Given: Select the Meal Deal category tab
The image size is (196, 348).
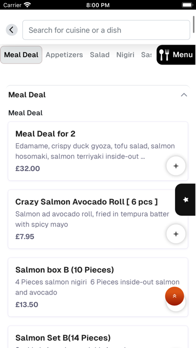Looking at the screenshot, I should [21, 54].
